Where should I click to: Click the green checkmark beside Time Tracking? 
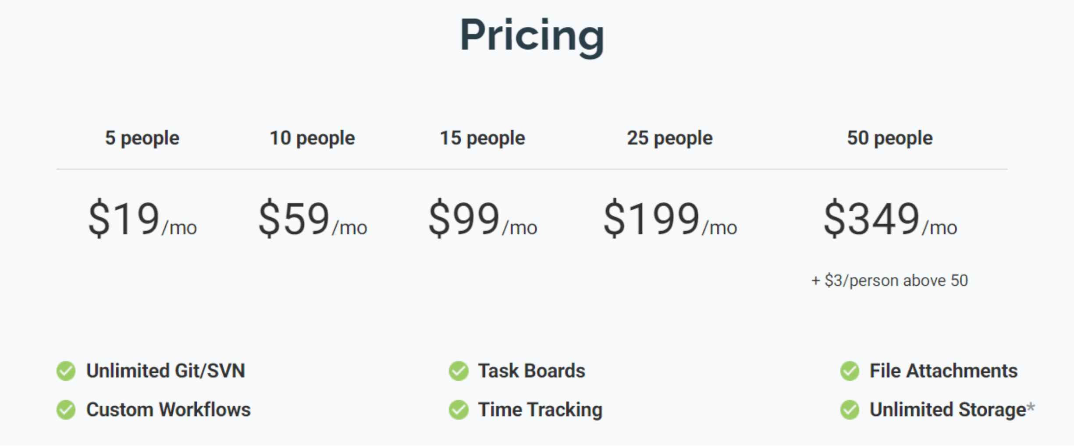[459, 410]
